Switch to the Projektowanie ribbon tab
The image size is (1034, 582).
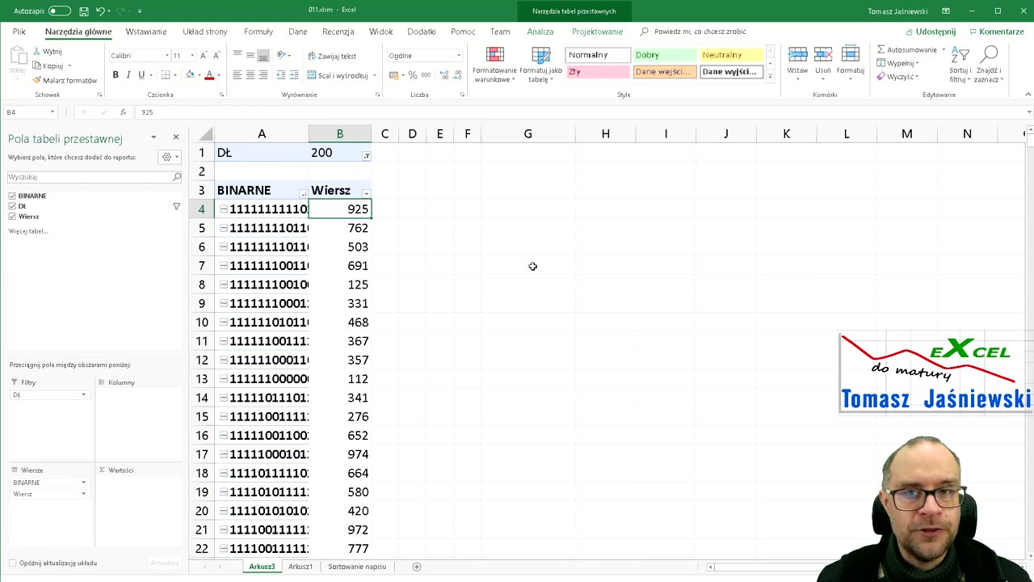tap(597, 32)
